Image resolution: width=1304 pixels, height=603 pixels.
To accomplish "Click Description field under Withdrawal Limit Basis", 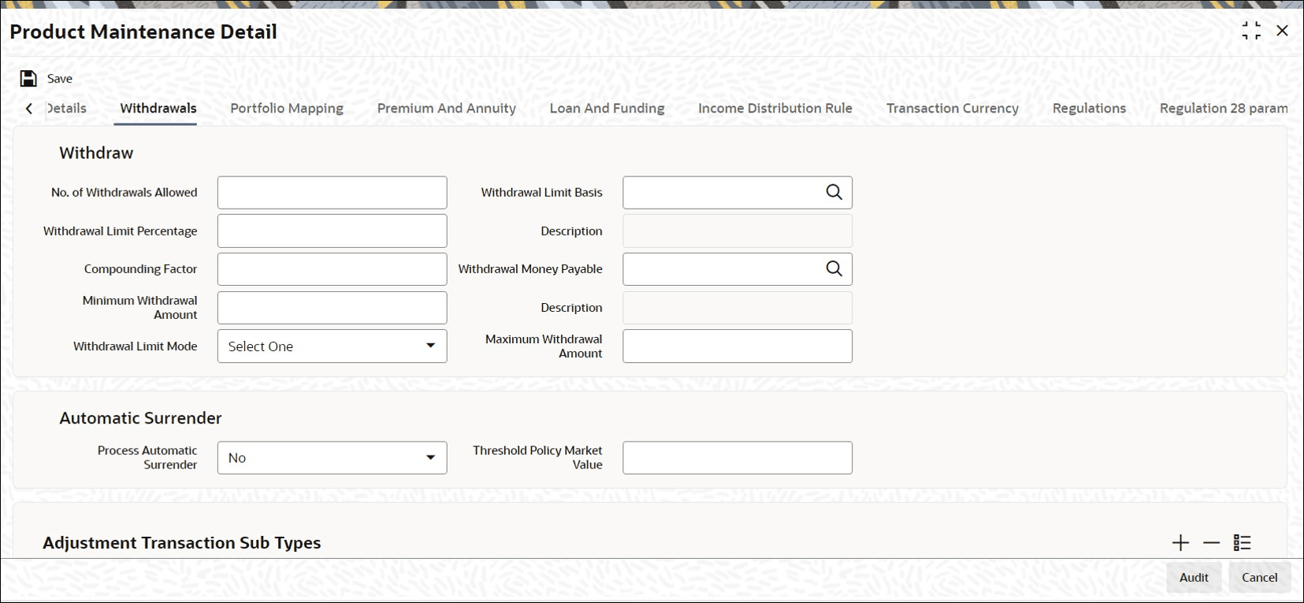I will tap(737, 231).
